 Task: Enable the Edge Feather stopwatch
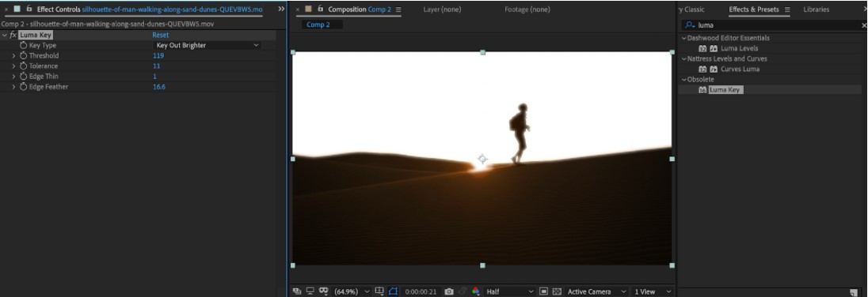click(23, 87)
